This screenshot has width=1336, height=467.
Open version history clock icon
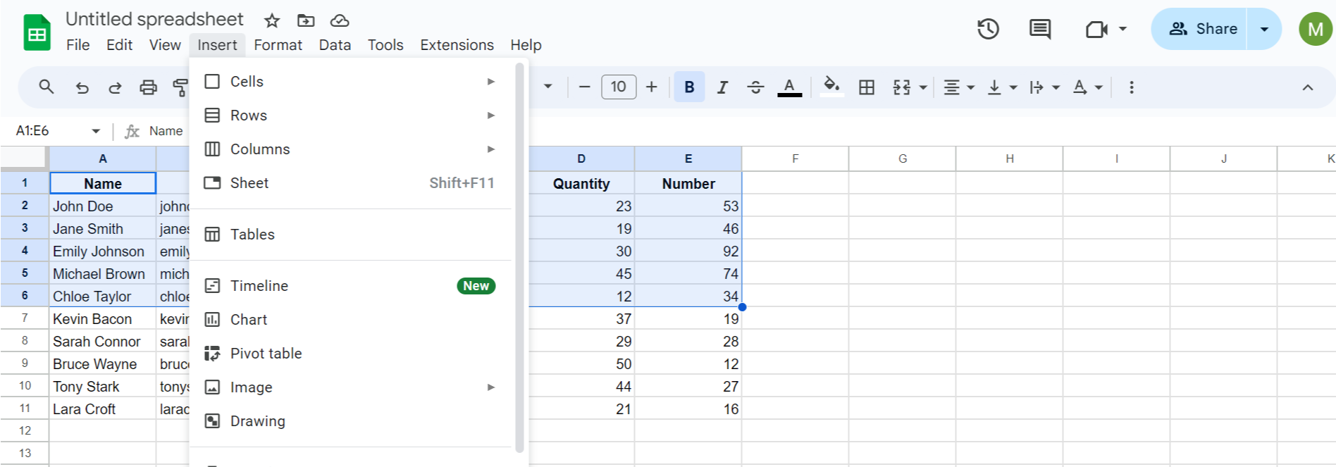[988, 29]
